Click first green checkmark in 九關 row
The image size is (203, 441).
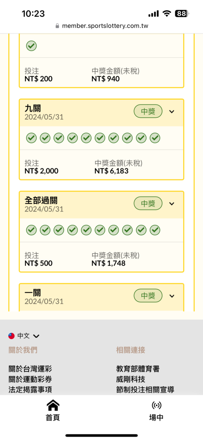tap(31, 138)
